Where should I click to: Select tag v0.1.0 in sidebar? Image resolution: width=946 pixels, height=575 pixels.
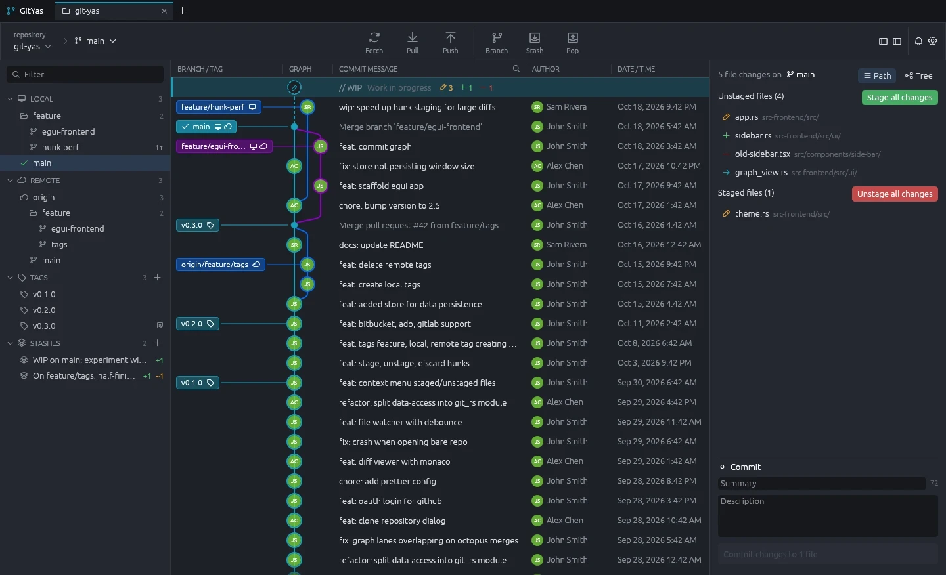point(85,295)
